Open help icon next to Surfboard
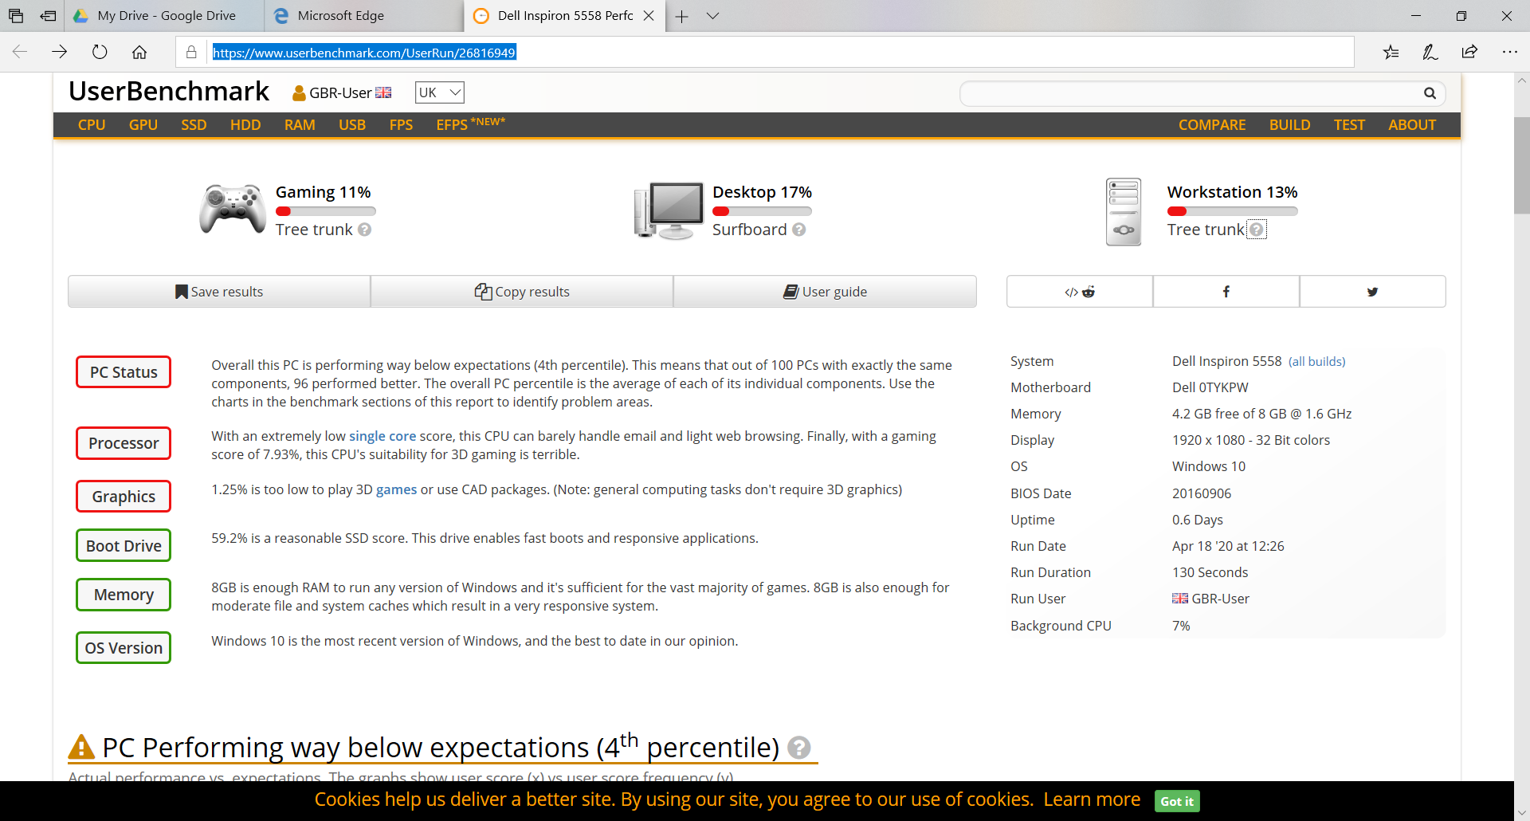The width and height of the screenshot is (1530, 821). point(799,230)
